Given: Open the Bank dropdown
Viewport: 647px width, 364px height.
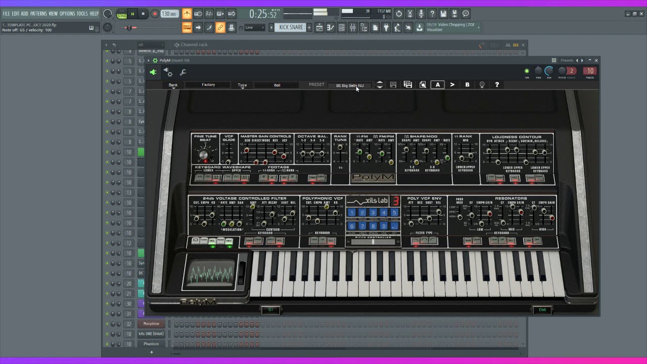Looking at the screenshot, I should [173, 85].
